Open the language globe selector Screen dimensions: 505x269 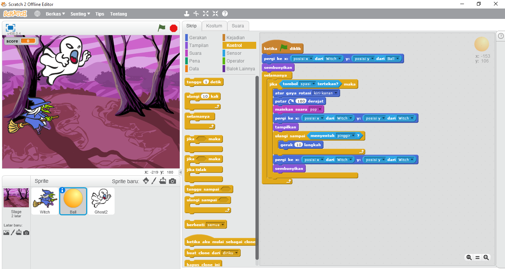[x=37, y=13]
